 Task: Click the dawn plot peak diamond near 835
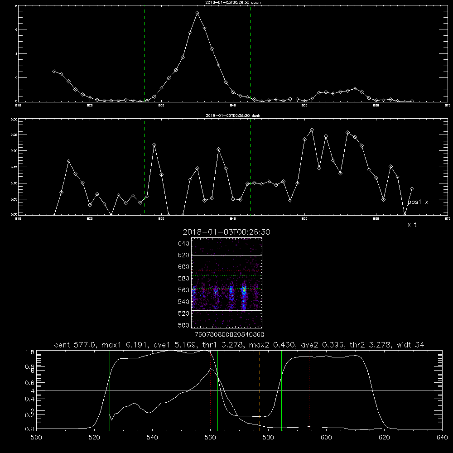click(198, 13)
